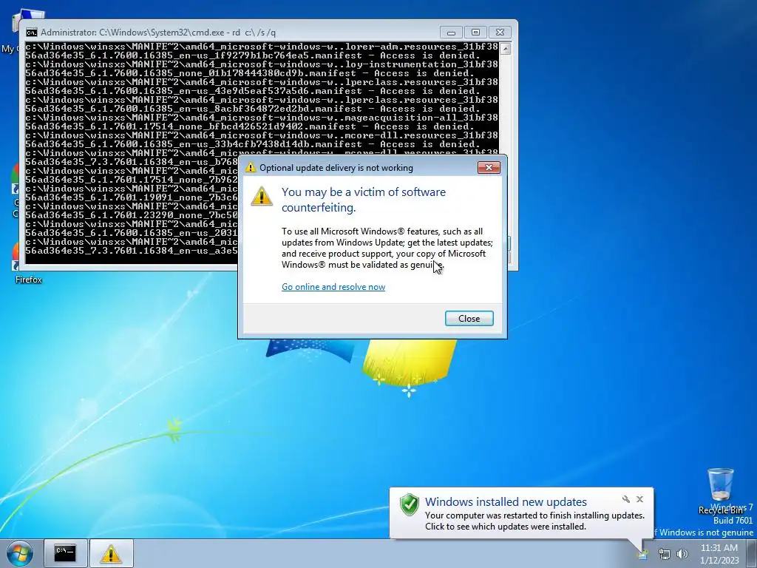
Task: Click the wrench options icon in the balloon
Action: (x=625, y=499)
